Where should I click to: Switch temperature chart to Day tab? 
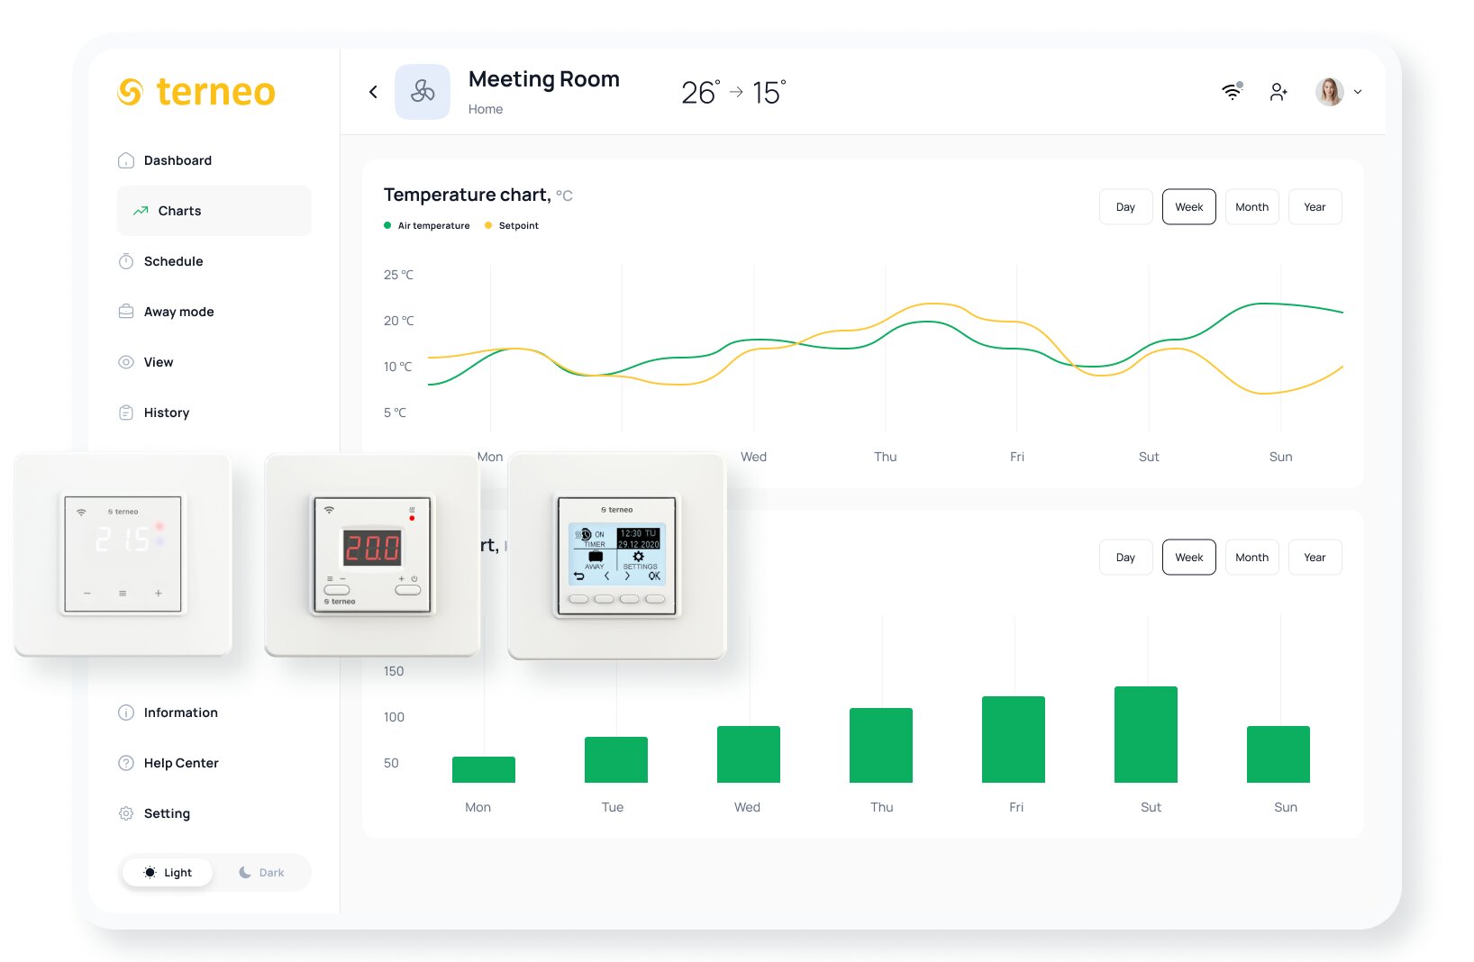coord(1125,206)
